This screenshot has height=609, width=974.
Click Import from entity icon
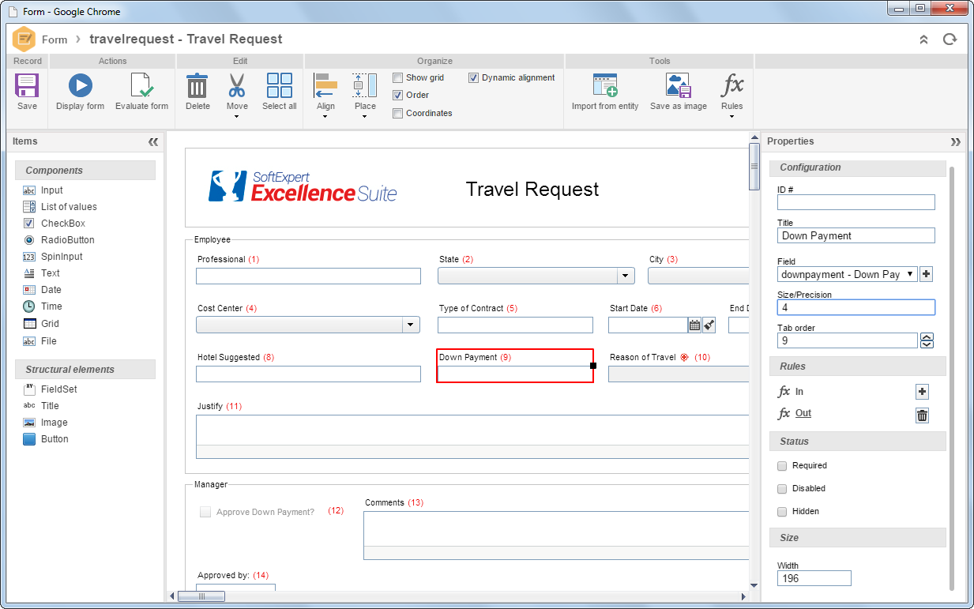(605, 85)
